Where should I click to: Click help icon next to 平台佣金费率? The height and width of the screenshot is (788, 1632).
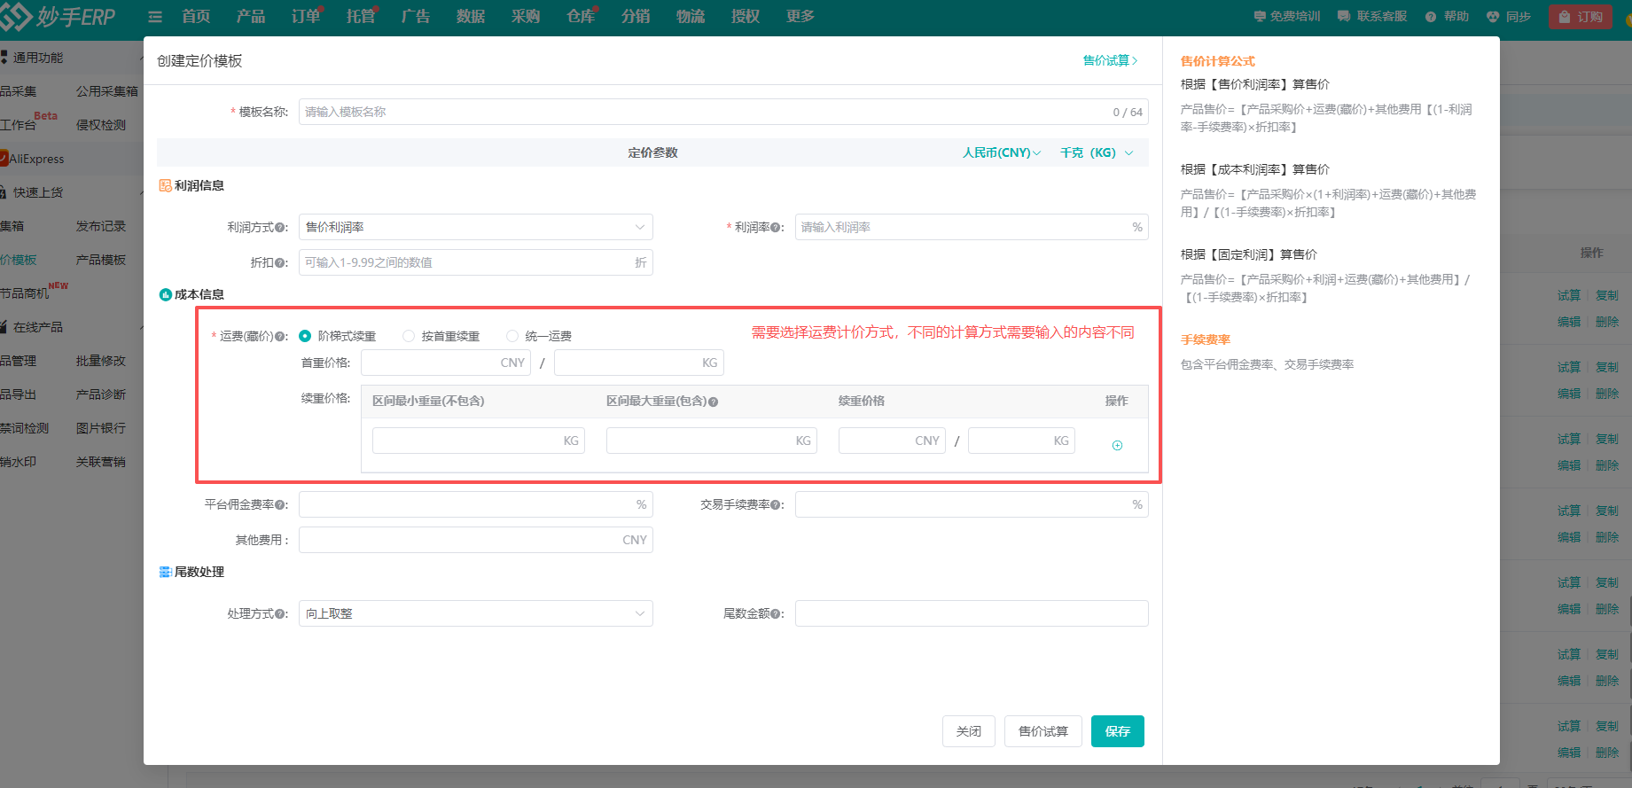(281, 505)
